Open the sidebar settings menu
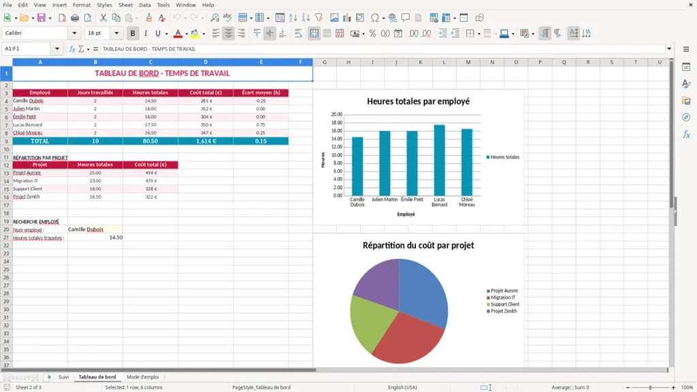Screen dimensions: 697x392 click(x=686, y=49)
